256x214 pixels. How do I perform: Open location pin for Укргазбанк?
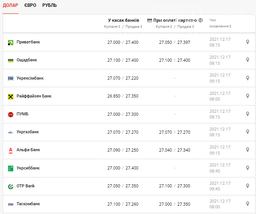(x=248, y=132)
